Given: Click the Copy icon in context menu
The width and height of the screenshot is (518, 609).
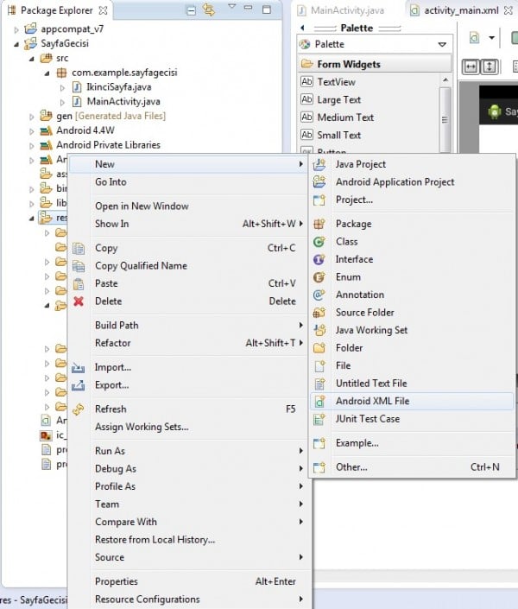Looking at the screenshot, I should (x=79, y=248).
